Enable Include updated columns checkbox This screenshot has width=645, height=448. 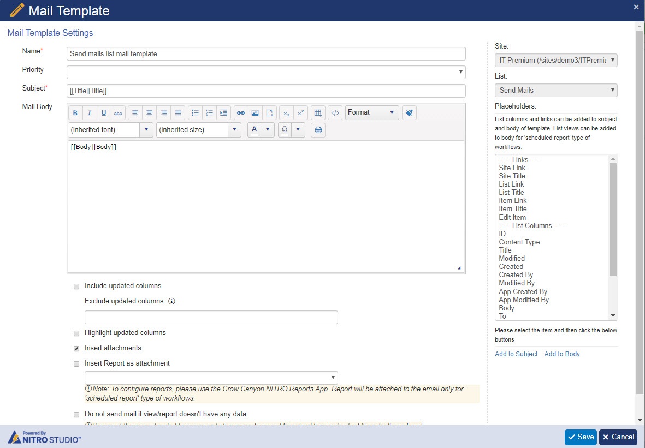click(x=76, y=286)
